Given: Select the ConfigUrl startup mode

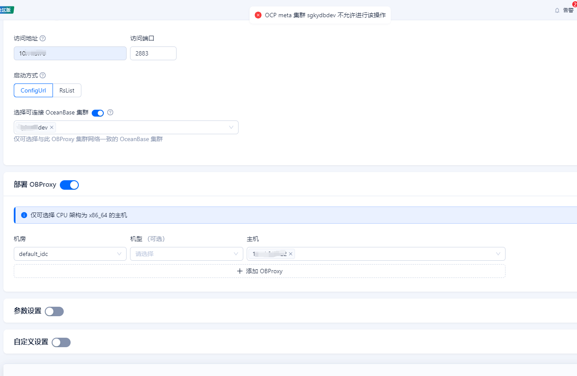Looking at the screenshot, I should coord(33,90).
